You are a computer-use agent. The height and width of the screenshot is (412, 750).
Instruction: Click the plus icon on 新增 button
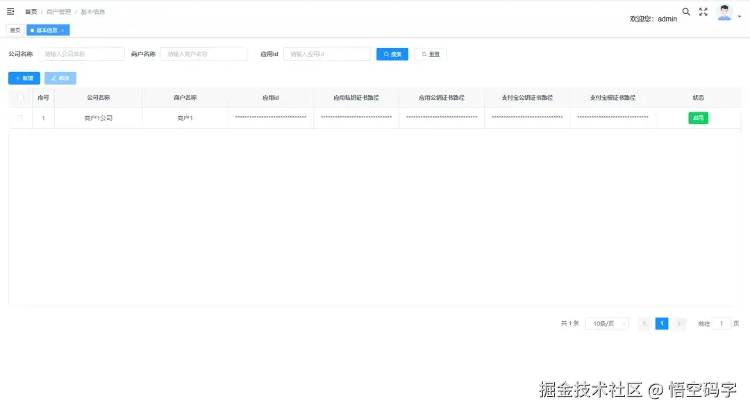point(17,78)
